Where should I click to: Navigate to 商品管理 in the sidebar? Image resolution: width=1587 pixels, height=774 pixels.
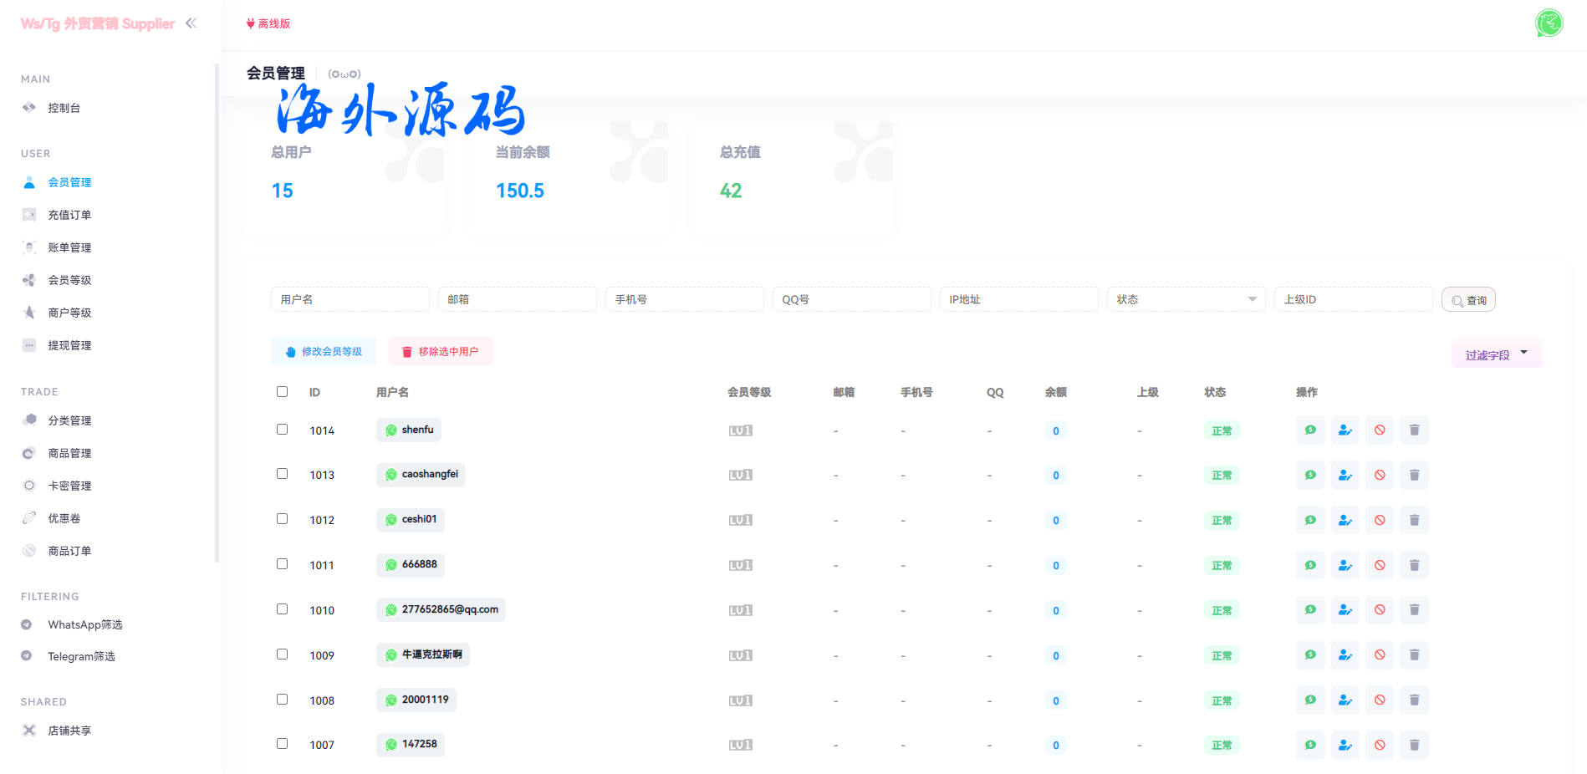pyautogui.click(x=69, y=453)
